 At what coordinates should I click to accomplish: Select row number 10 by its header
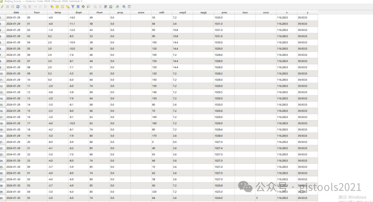tap(3, 74)
